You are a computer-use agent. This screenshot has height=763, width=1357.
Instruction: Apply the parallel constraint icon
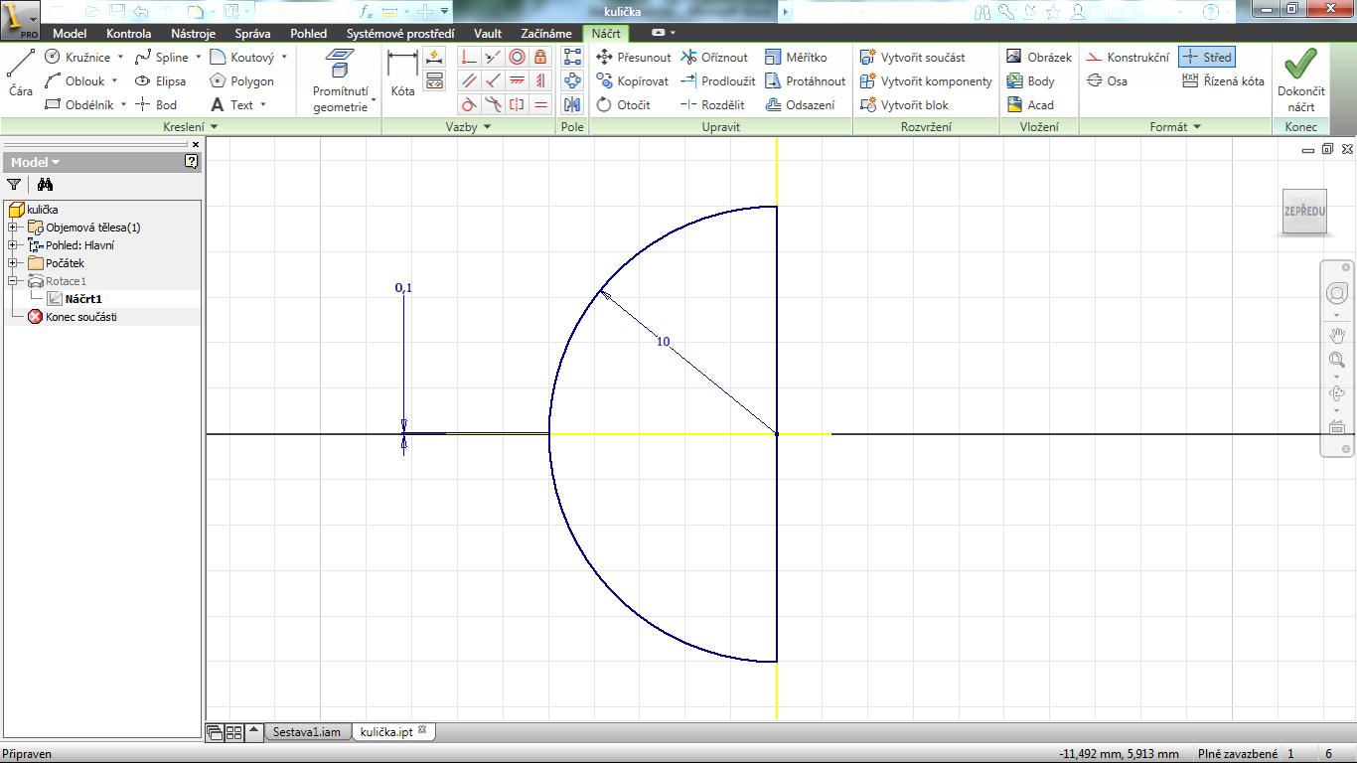pos(469,80)
